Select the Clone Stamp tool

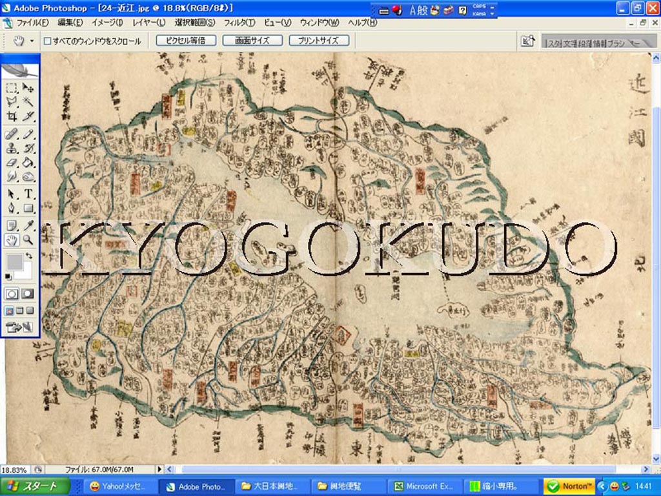(12, 149)
